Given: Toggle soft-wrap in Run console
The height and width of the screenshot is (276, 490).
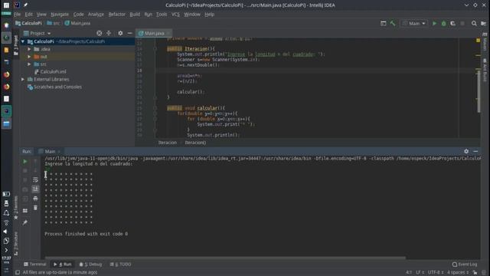Looking at the screenshot, I should [x=35, y=179].
